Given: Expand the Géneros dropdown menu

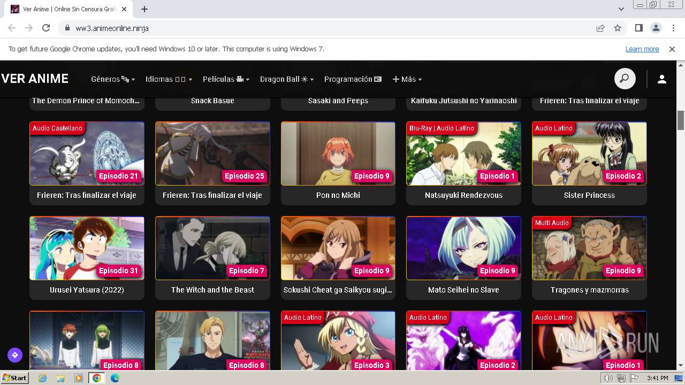Looking at the screenshot, I should click(113, 79).
